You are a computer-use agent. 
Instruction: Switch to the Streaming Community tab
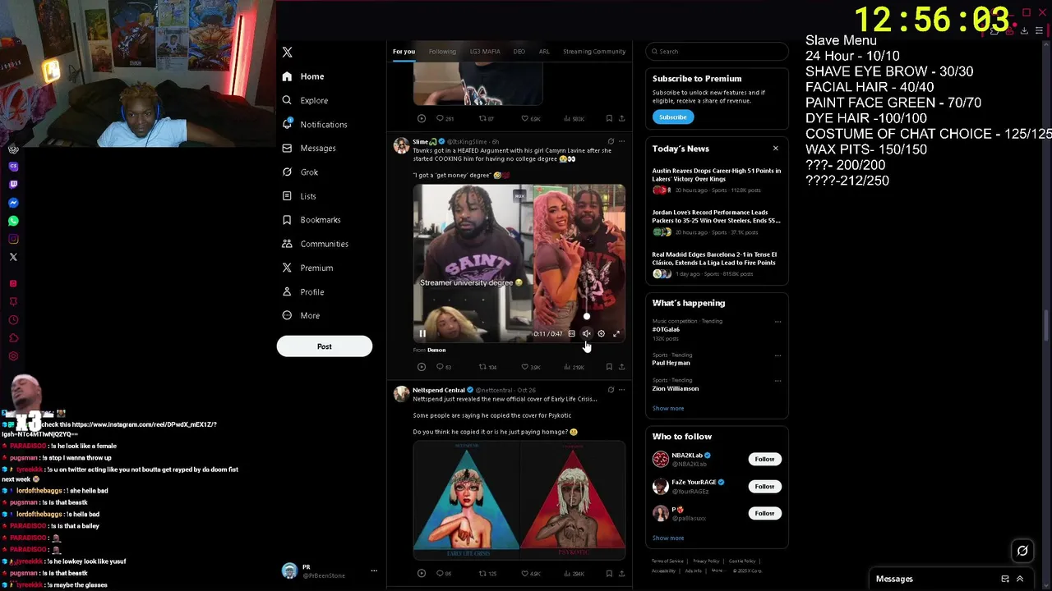pos(594,52)
